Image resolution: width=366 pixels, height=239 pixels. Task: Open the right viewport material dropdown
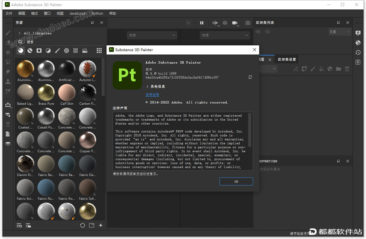click(225, 35)
